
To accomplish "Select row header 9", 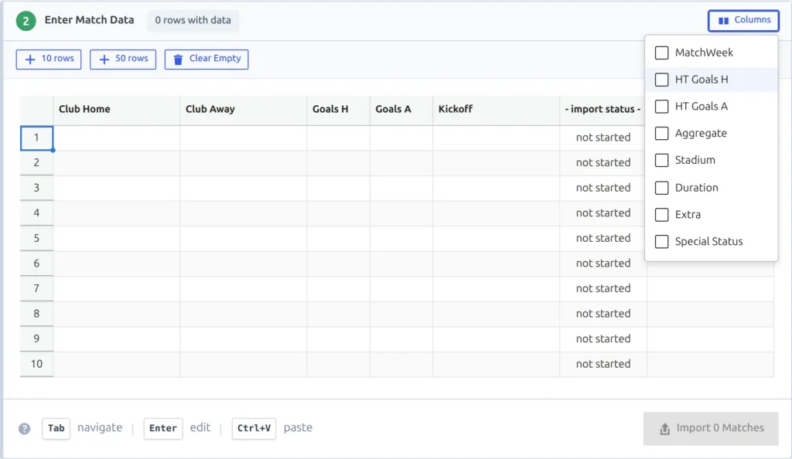I will [36, 339].
